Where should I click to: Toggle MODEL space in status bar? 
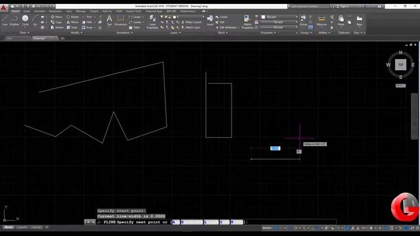267,228
